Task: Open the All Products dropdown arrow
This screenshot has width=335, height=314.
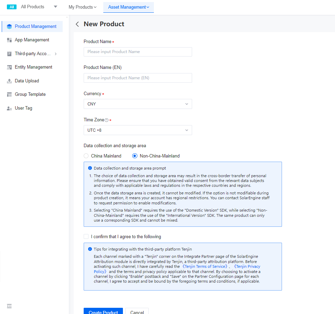Action: (x=55, y=7)
